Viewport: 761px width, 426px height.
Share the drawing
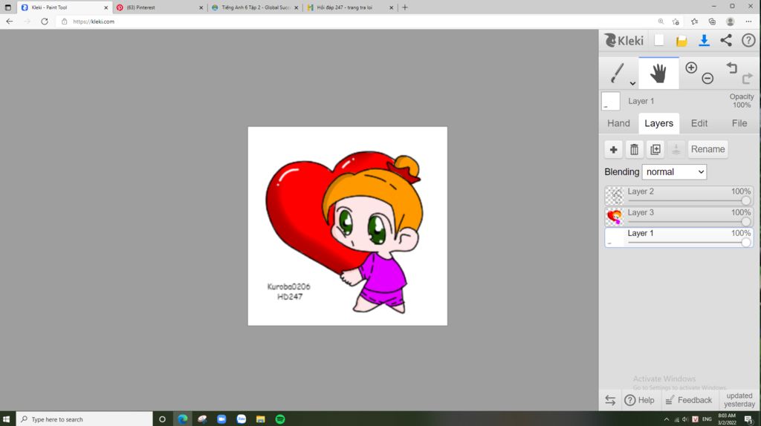[x=726, y=41]
